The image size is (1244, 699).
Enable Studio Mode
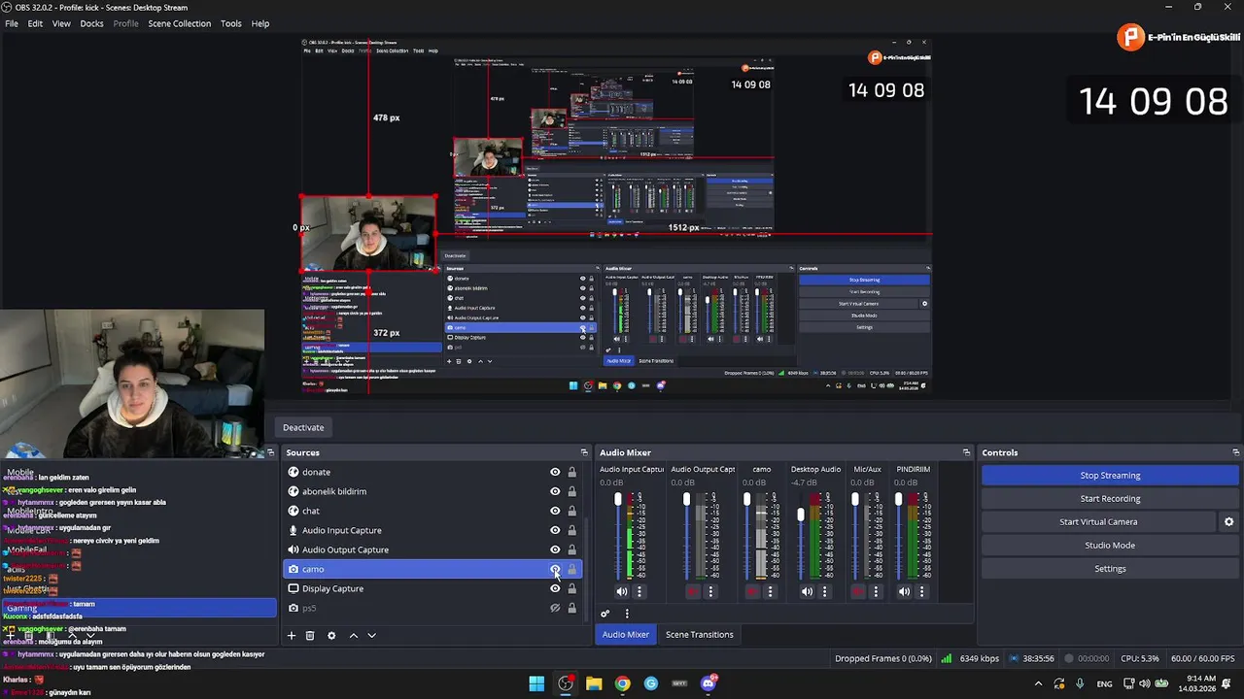[1110, 545]
